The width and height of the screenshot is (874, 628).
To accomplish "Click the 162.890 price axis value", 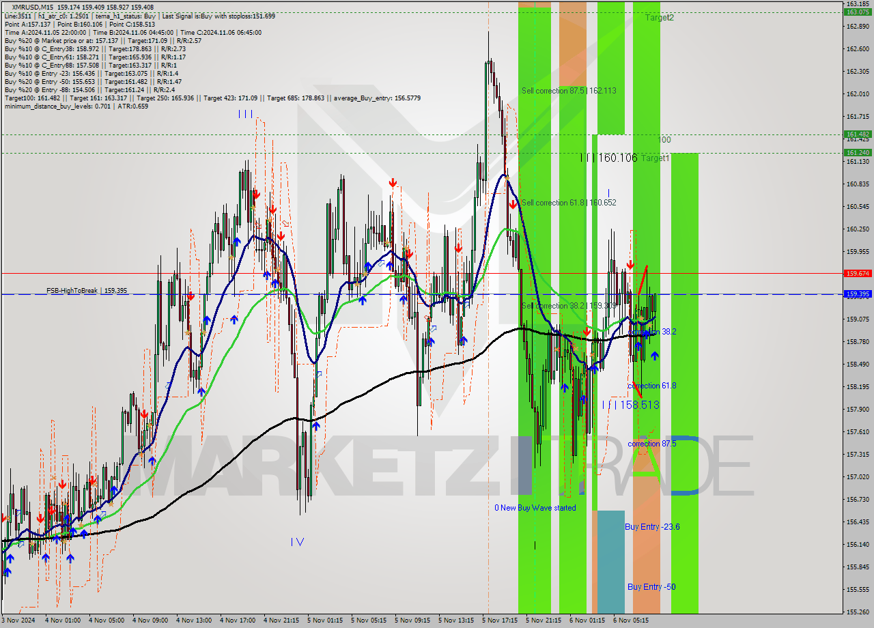I will click(858, 27).
